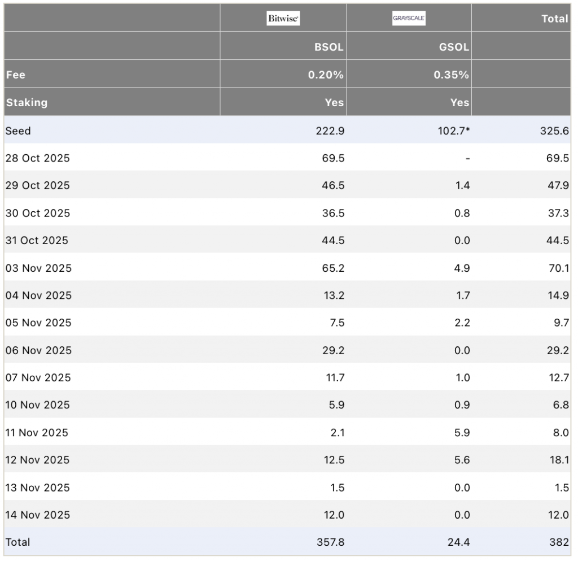Select the 12 Nov total value 18.1
This screenshot has height=561, width=578.
coord(558,460)
